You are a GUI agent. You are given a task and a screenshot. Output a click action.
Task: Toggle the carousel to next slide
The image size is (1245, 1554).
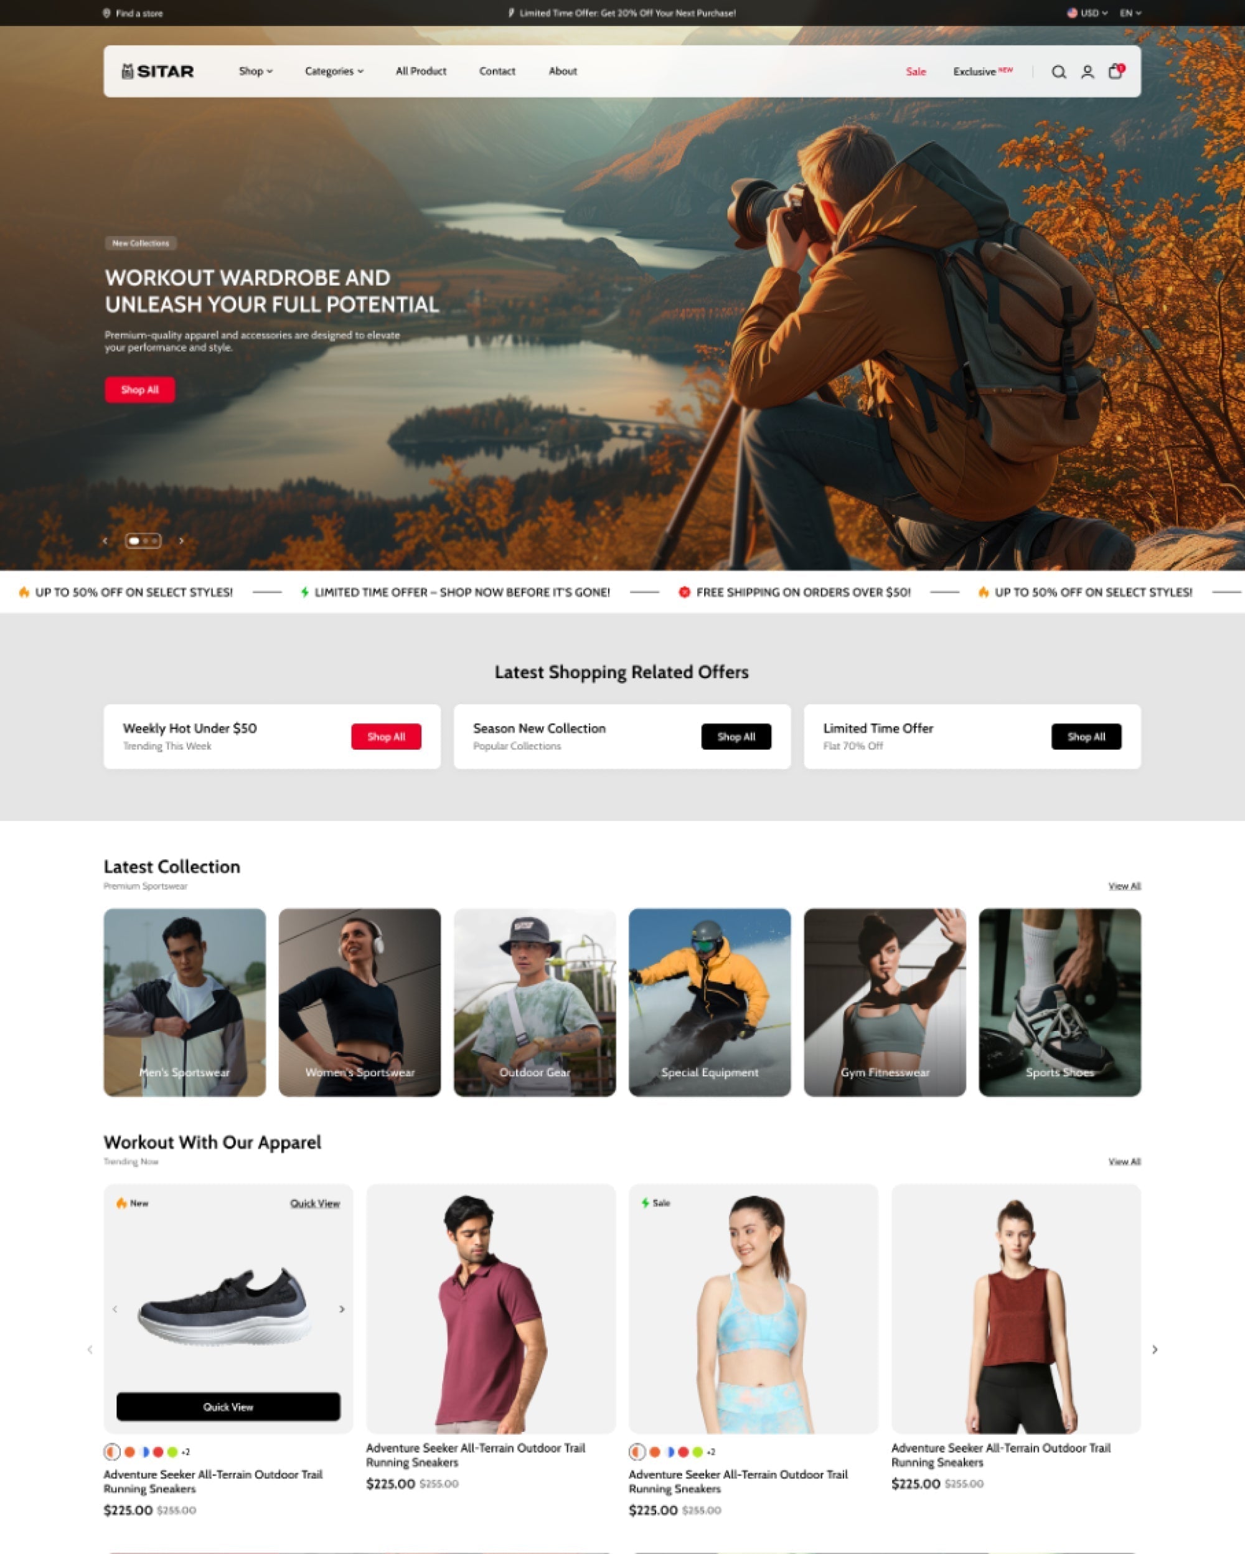pos(183,540)
